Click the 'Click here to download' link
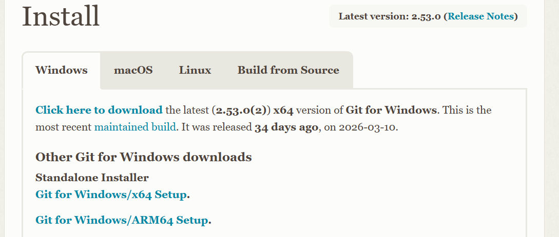 click(99, 110)
